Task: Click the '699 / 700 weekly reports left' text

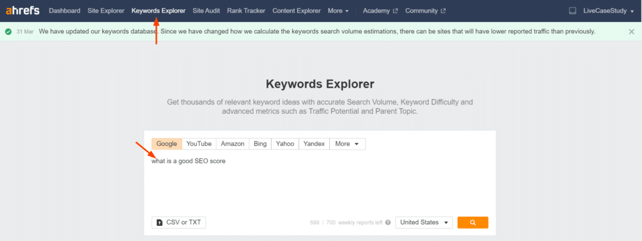Action: (346, 223)
